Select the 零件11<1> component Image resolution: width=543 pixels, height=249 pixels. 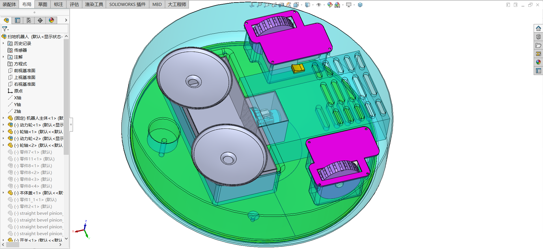pyautogui.click(x=31, y=159)
